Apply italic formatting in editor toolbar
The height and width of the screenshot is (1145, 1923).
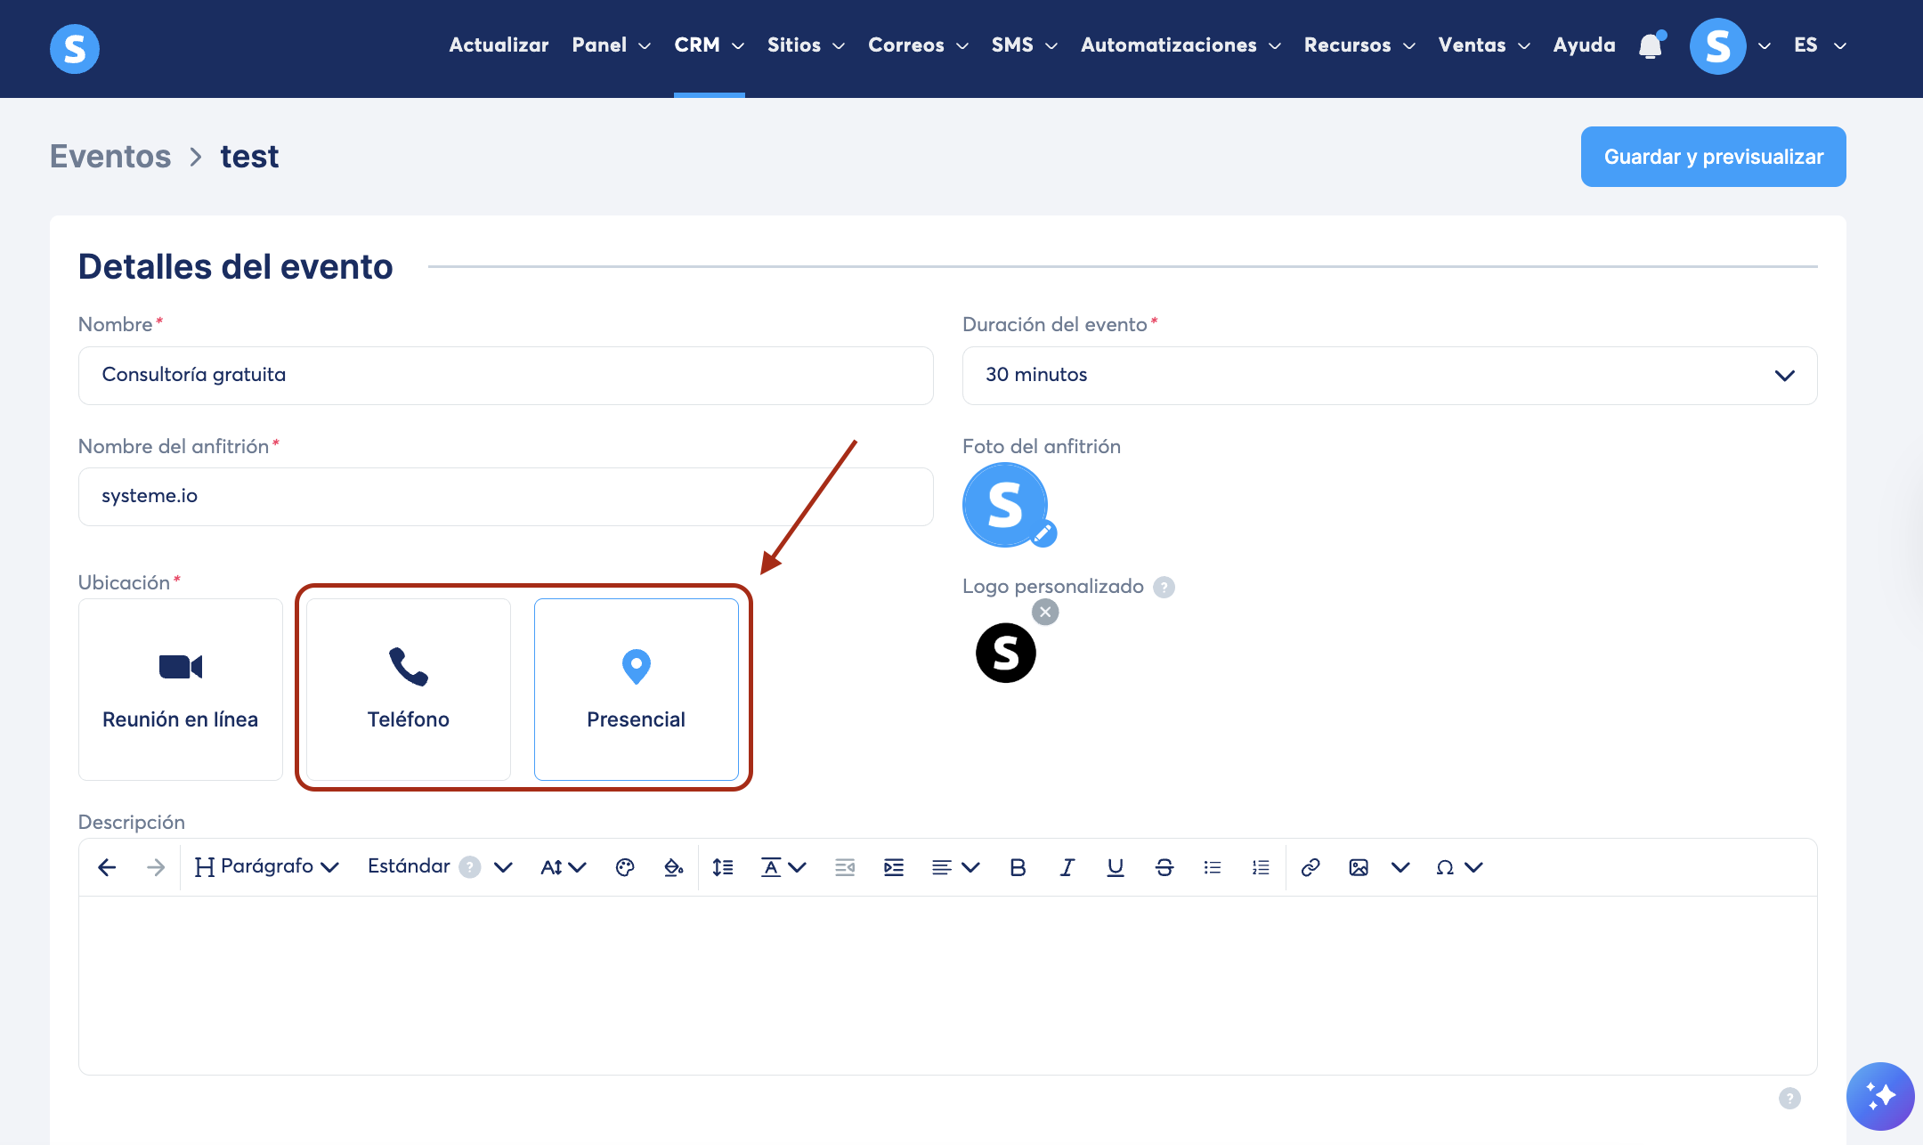[x=1067, y=867]
